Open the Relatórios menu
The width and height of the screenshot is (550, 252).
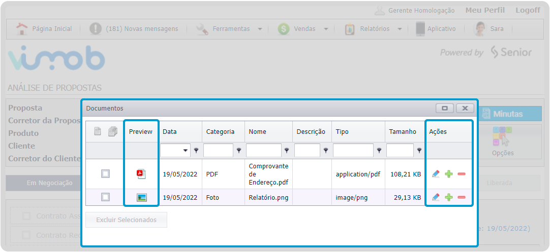pos(375,29)
